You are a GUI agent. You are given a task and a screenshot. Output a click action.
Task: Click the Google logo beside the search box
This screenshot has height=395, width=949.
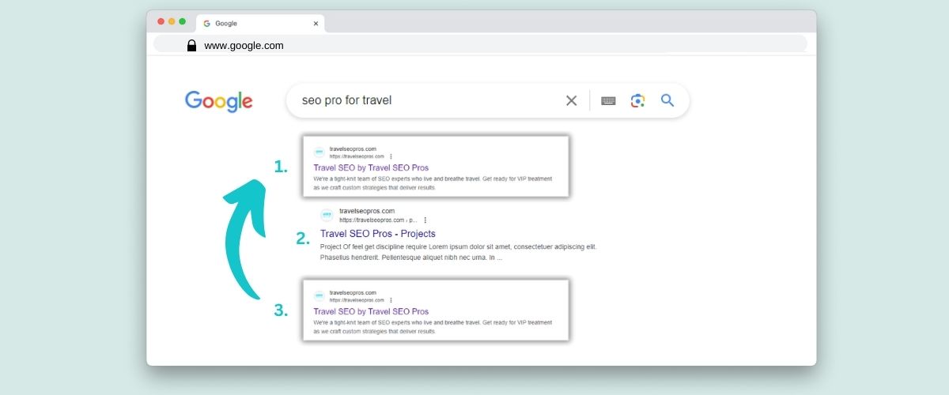pos(219,101)
